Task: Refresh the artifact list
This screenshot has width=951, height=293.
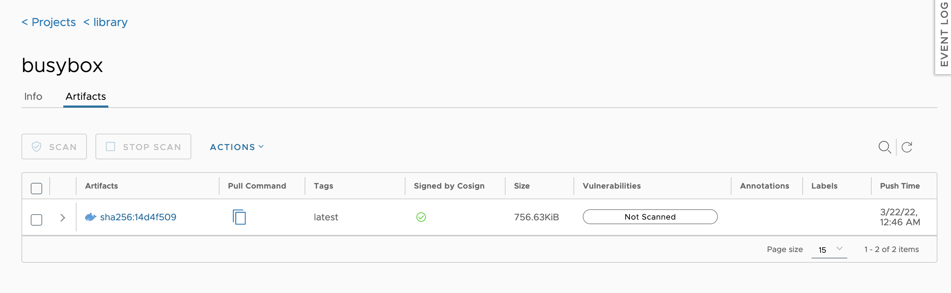Action: [907, 147]
